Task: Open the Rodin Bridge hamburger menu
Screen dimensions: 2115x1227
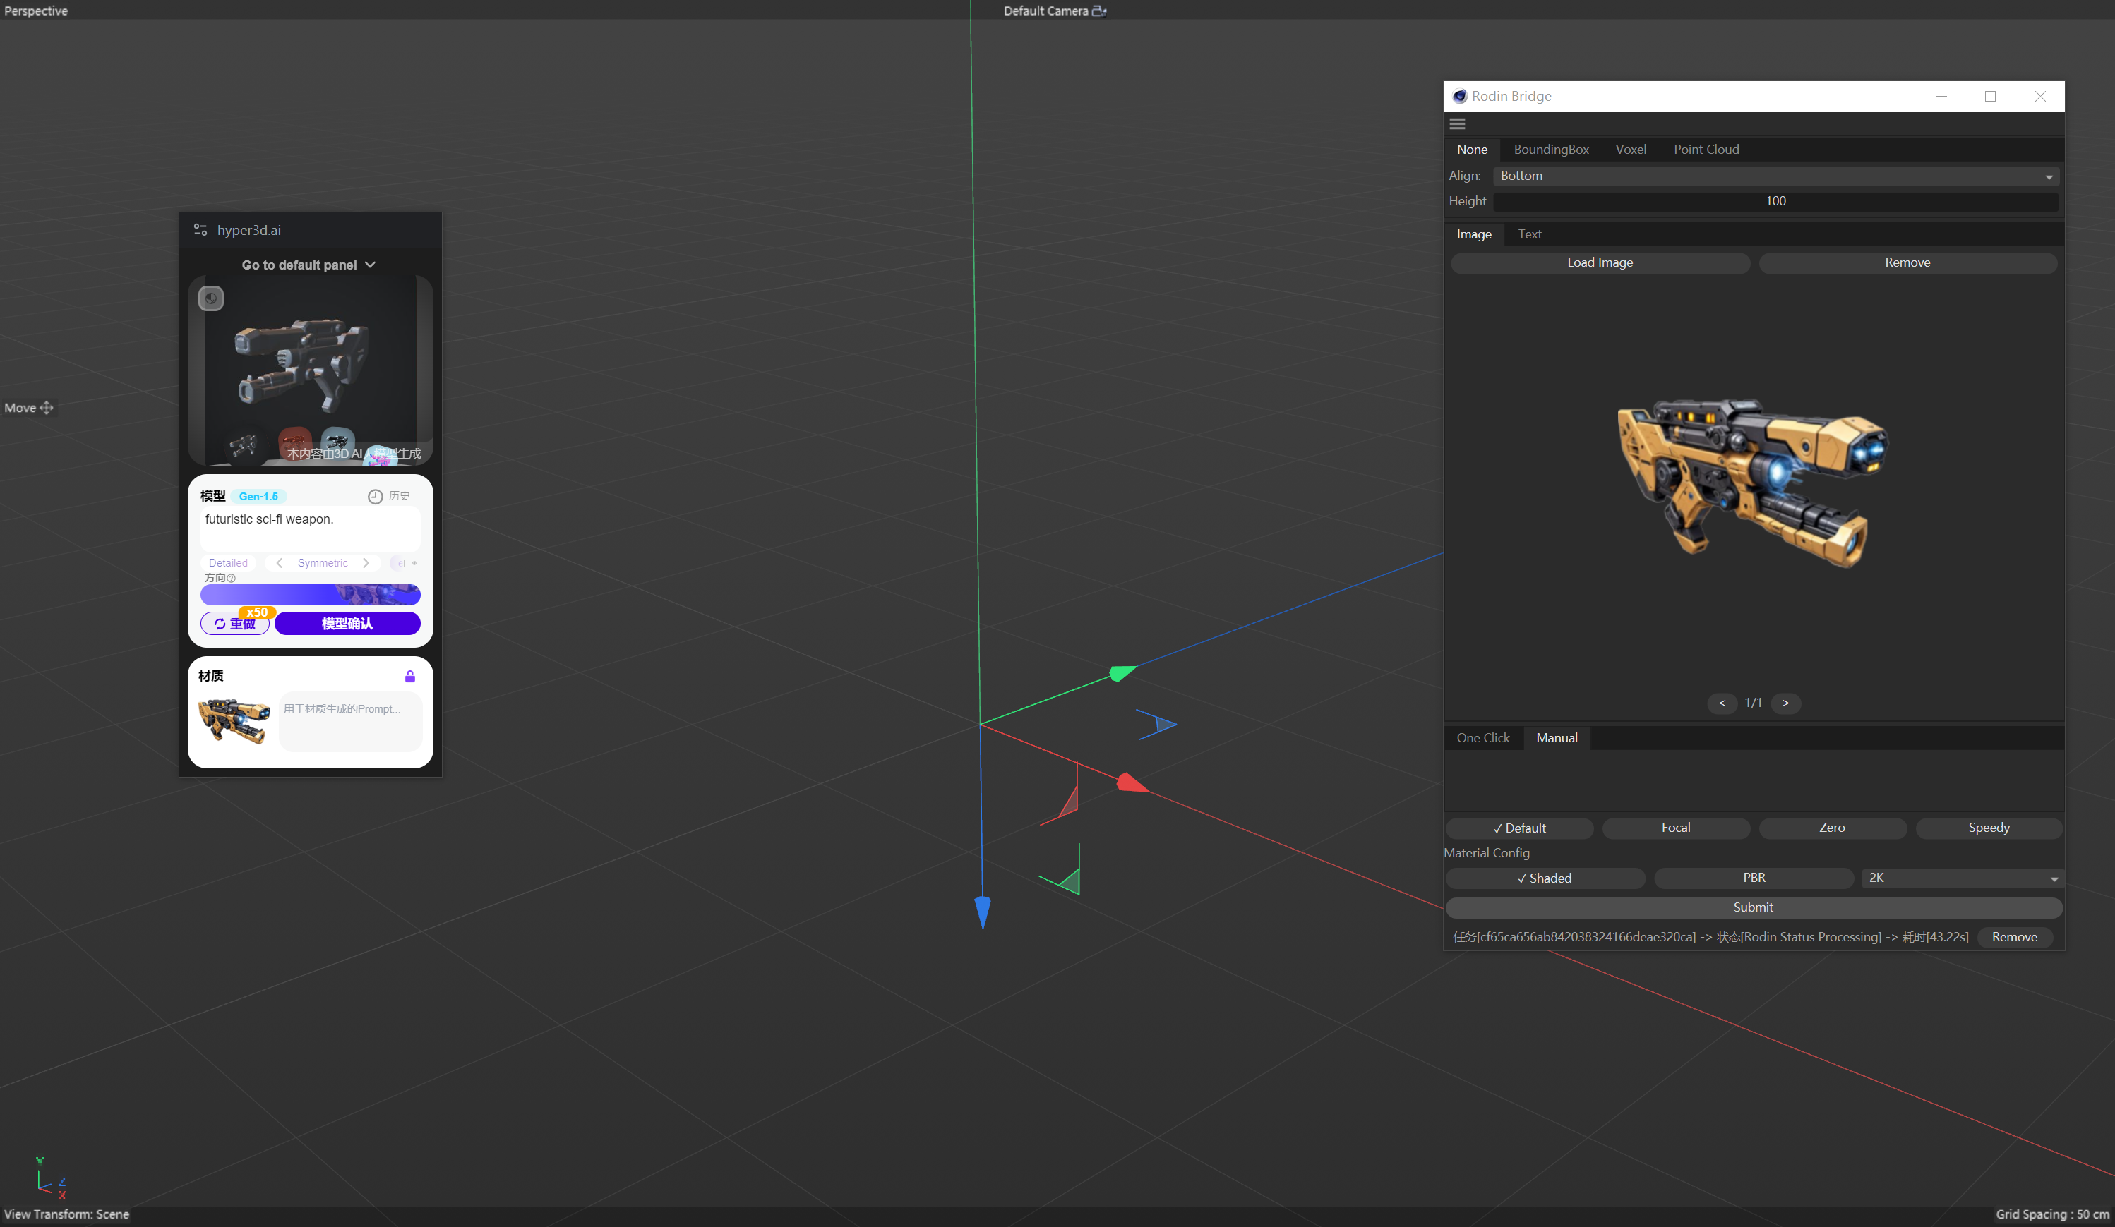Action: [x=1457, y=124]
